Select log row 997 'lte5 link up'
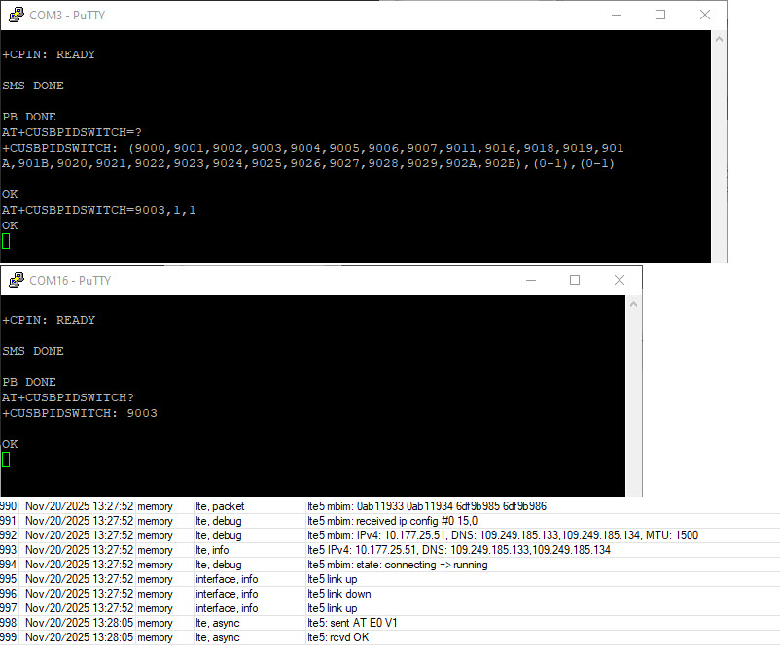780x652 pixels. (x=390, y=608)
